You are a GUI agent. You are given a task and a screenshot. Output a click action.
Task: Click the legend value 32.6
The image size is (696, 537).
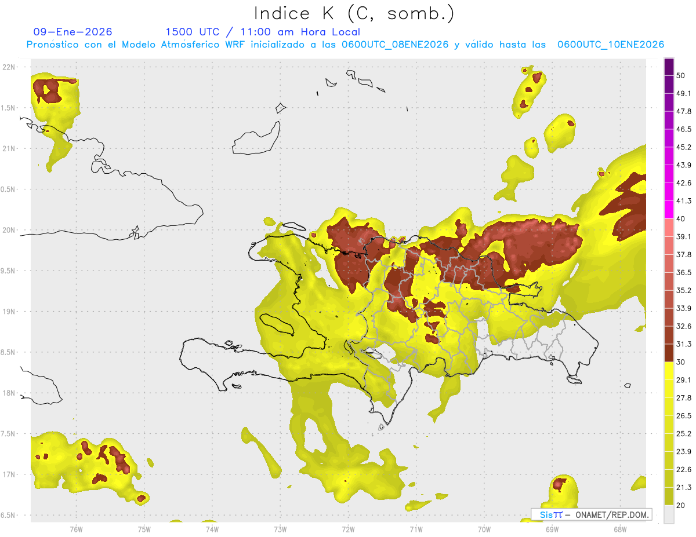684,326
